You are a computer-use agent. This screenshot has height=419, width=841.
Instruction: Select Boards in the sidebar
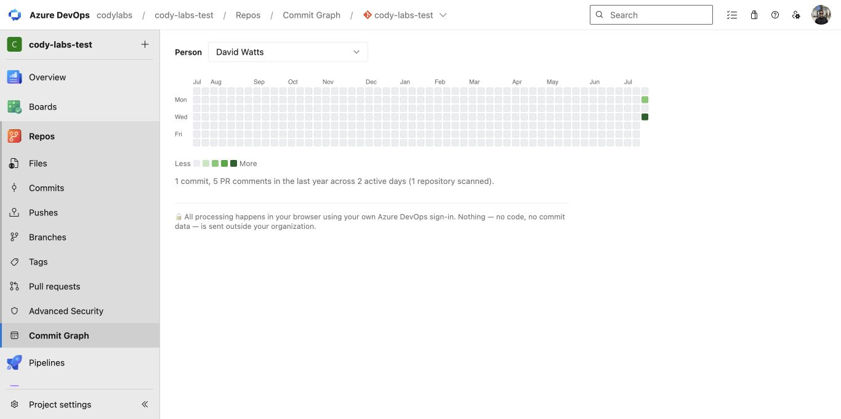[x=80, y=106]
